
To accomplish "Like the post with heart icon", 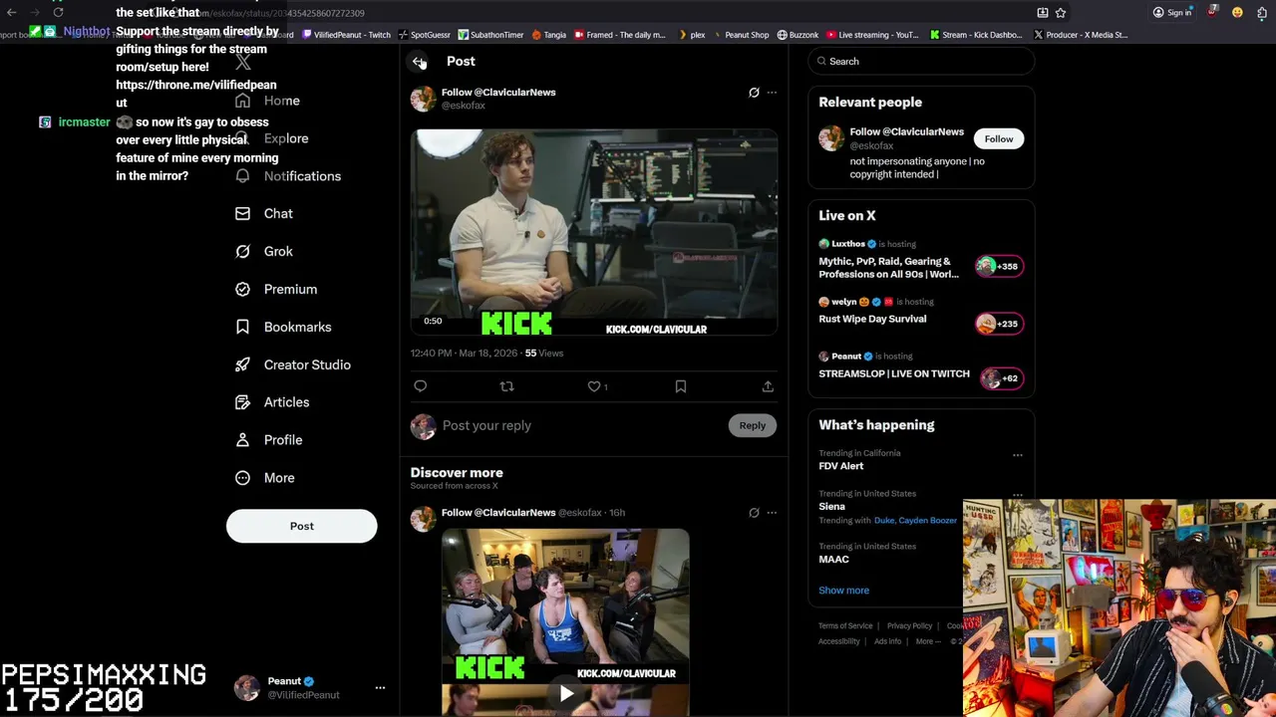I will pos(594,386).
